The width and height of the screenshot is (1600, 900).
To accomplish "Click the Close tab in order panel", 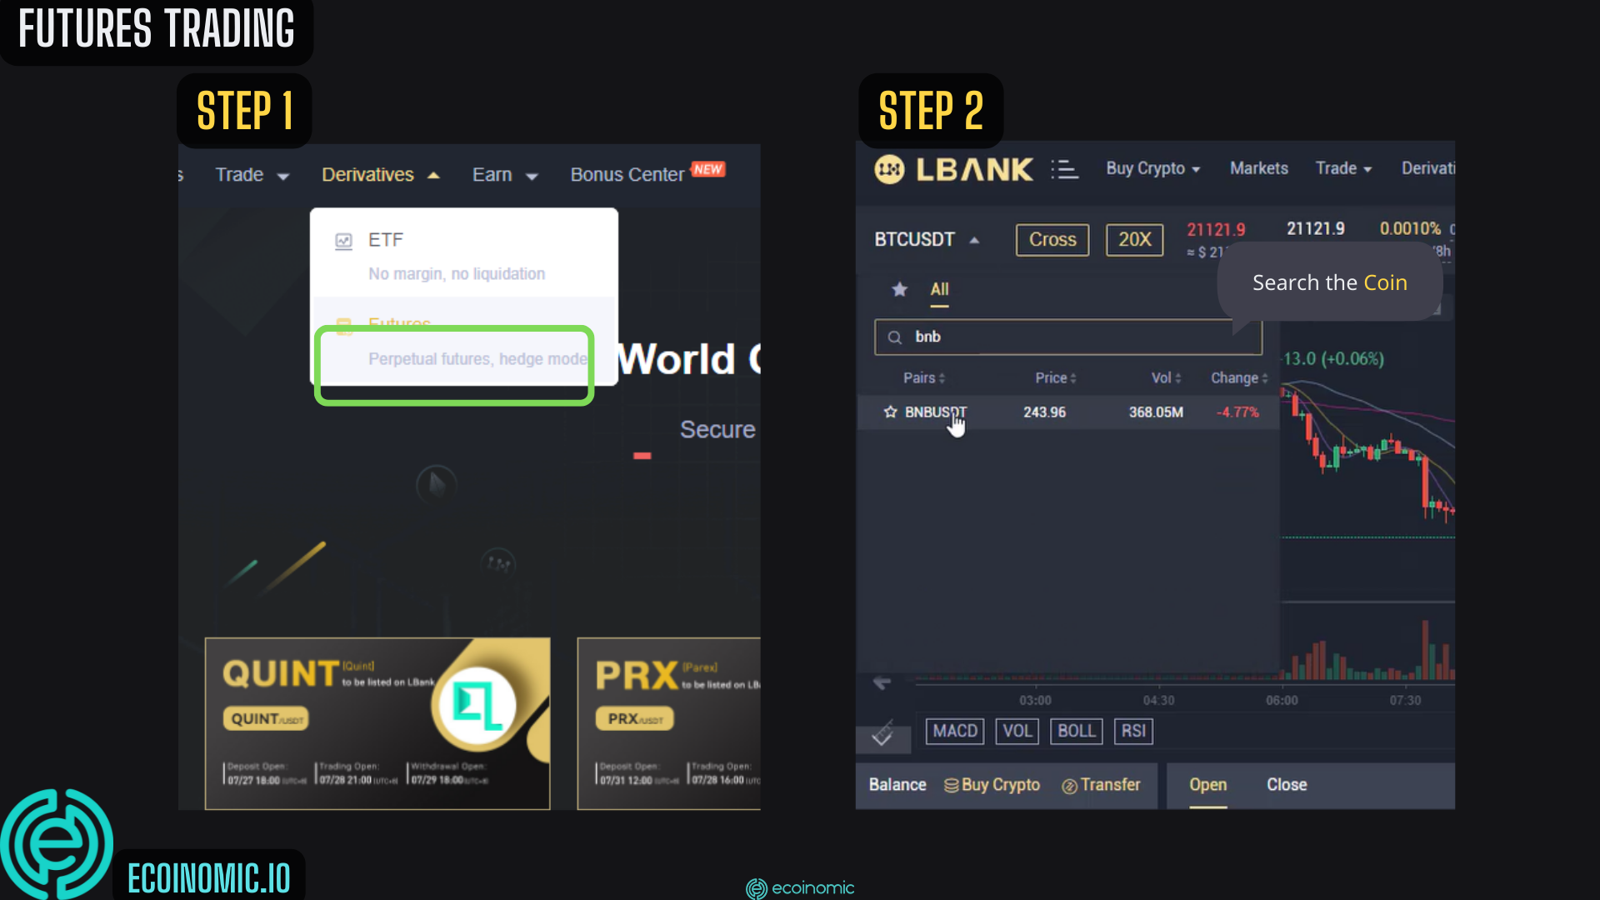I will coord(1287,785).
